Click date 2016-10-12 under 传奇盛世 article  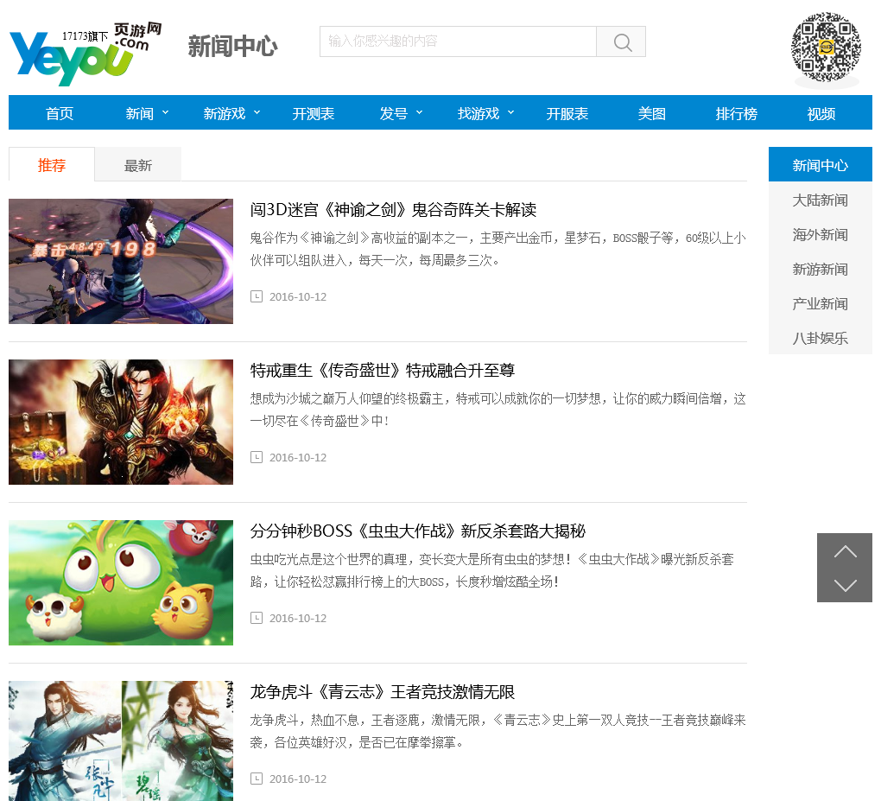pos(298,458)
